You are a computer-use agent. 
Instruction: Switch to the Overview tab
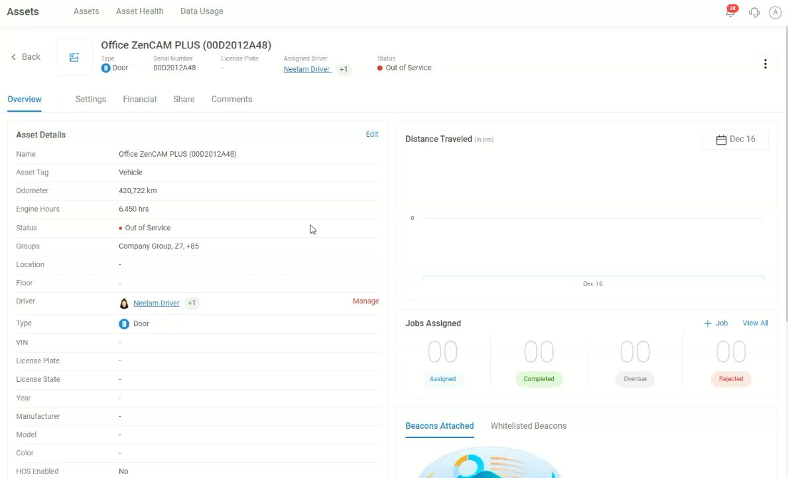(x=24, y=99)
